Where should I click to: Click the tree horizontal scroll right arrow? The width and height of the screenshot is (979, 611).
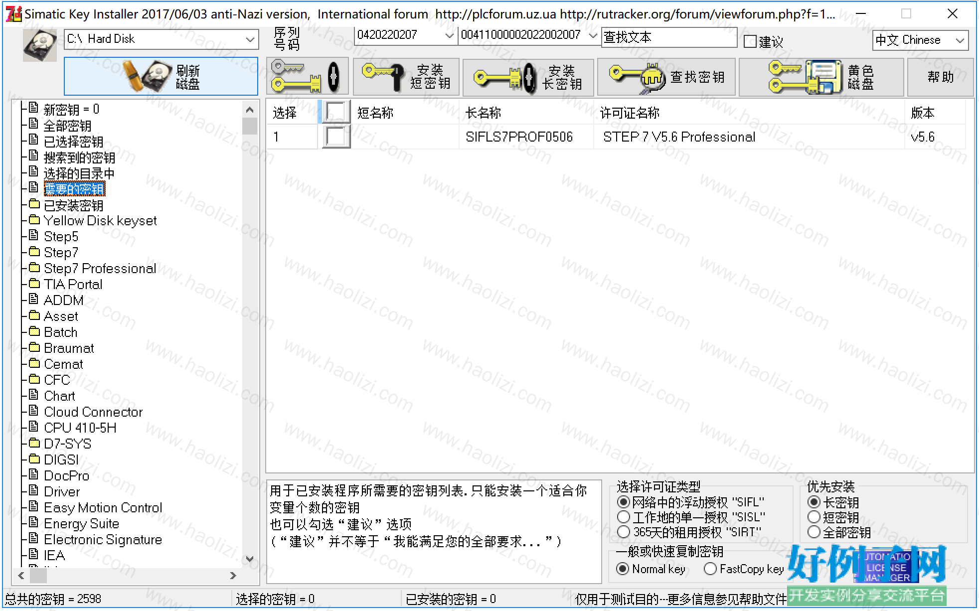[233, 576]
